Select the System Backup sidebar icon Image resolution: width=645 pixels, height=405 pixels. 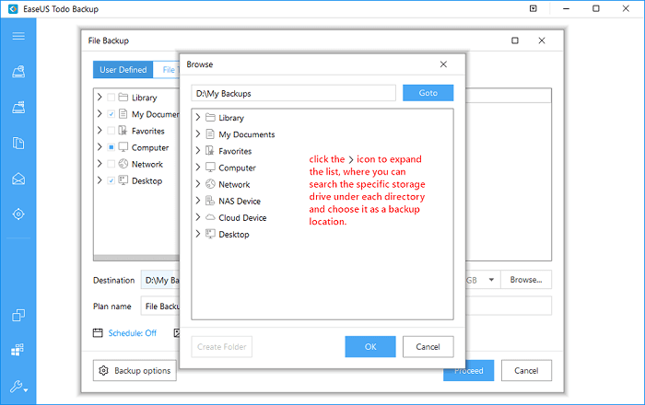coord(18,108)
